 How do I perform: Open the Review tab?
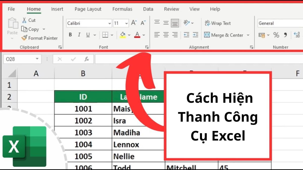(x=171, y=9)
